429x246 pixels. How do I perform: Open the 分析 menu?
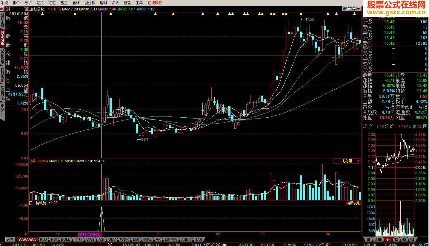click(x=28, y=3)
